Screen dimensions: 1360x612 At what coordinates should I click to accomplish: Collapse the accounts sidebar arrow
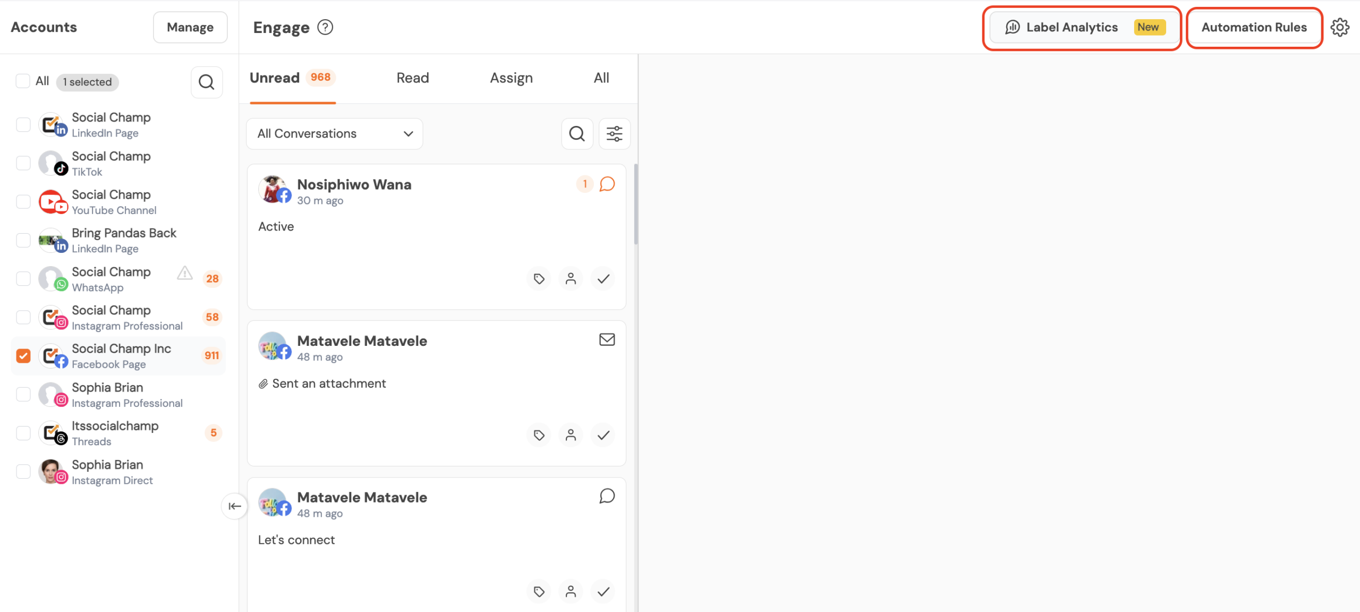(x=234, y=506)
